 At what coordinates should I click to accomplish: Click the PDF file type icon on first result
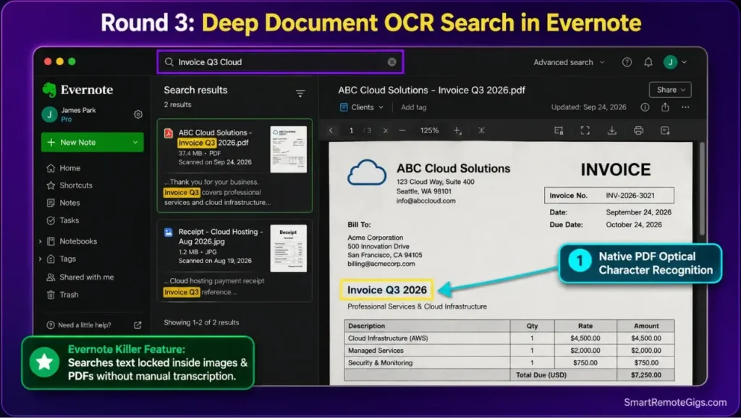[168, 133]
